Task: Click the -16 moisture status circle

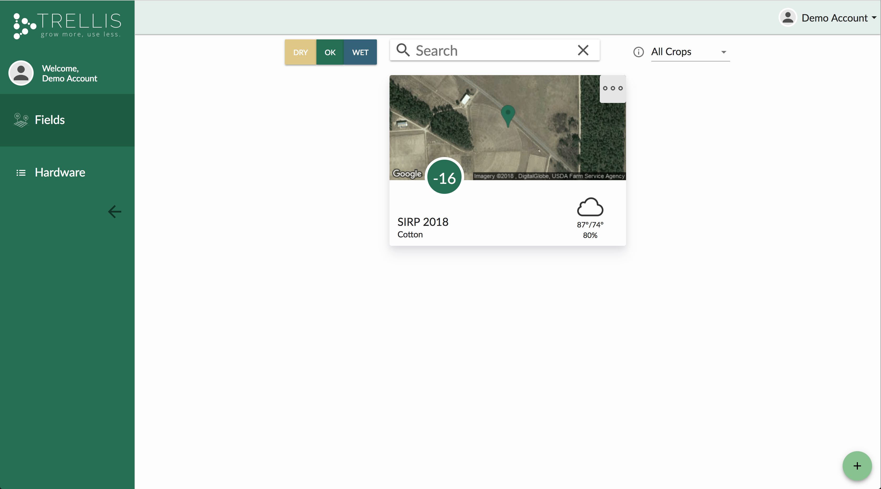Action: pyautogui.click(x=444, y=177)
